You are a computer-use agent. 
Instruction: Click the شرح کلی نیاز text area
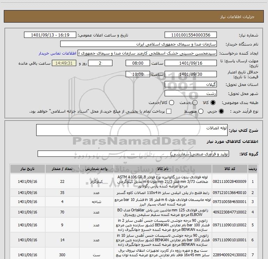132,130
